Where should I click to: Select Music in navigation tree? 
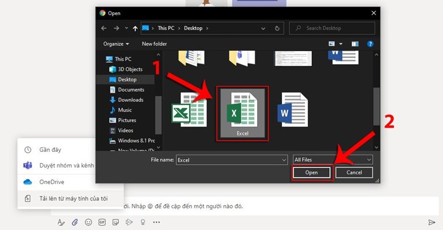click(x=120, y=110)
